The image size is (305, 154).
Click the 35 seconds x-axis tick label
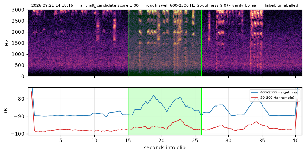pos(262,140)
